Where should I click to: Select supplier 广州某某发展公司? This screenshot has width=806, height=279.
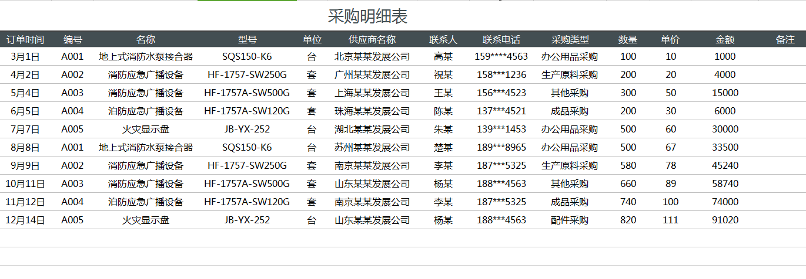pyautogui.click(x=372, y=75)
